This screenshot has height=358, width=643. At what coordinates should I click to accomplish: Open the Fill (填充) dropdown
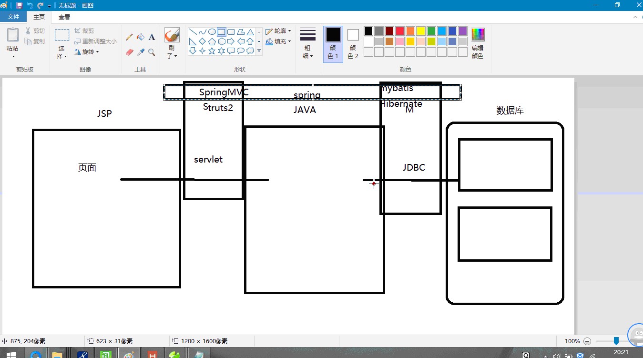[x=278, y=41]
